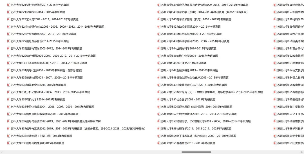Click PDF icon for 苏州大学839管理信息系统与数据结构 file

tap(159, 5)
